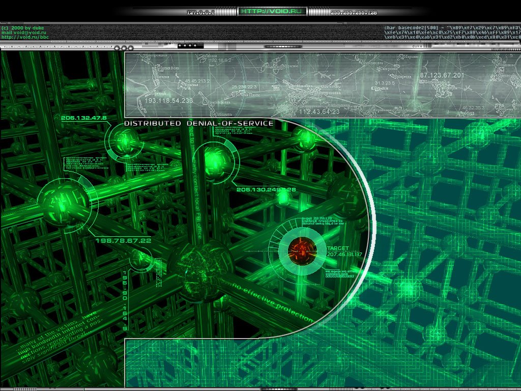521x391 pixels.
Task: Click the three round buttons on the toolbar
Action: click(x=124, y=47)
